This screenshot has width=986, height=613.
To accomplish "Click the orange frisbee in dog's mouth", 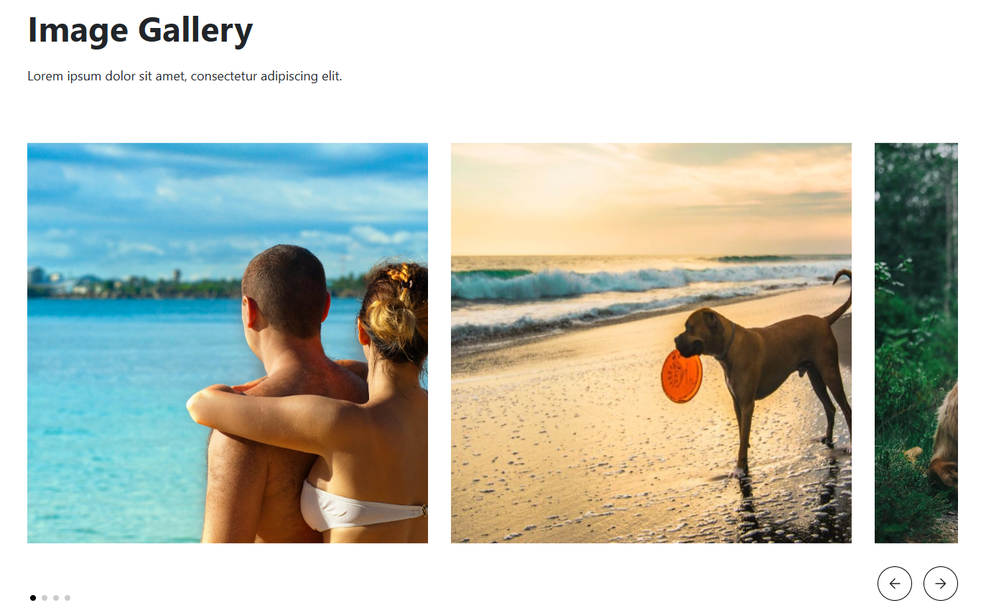I will coord(682,376).
